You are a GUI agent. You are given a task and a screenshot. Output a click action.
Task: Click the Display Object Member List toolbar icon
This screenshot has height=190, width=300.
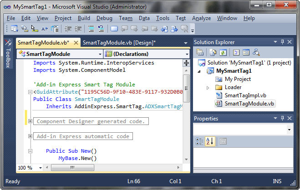tap(15, 29)
